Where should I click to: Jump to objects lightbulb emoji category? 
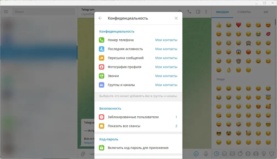[x=264, y=154]
